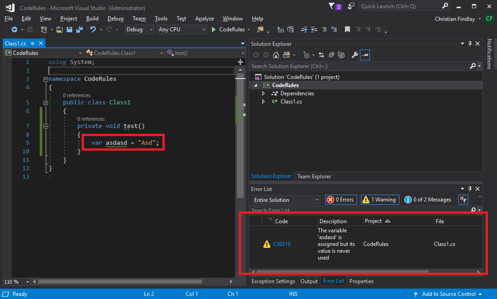
Task: Click the Show All Files icon in Solution Explorer
Action: pos(341,55)
